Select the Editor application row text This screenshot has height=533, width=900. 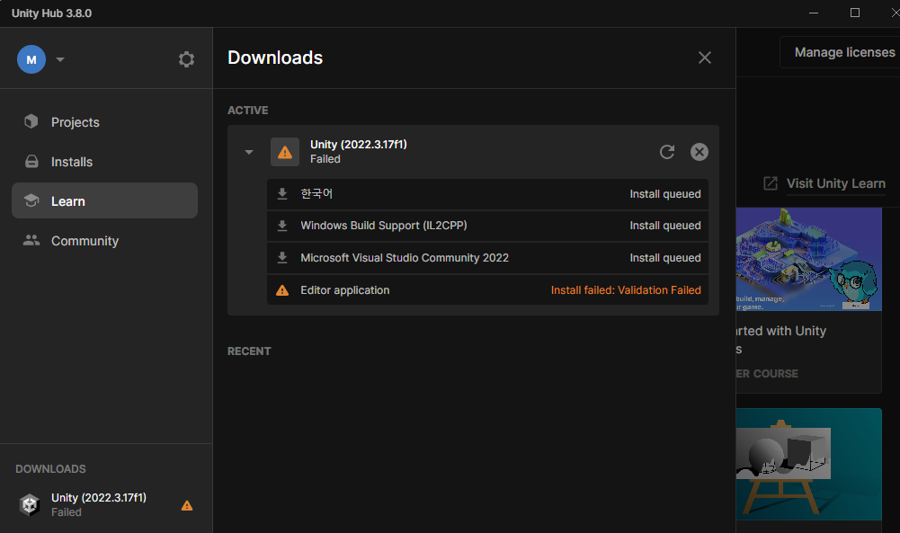(x=345, y=290)
